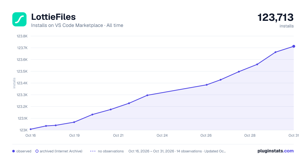
Task: Click the LottieFiles title heading
Action: (53, 17)
